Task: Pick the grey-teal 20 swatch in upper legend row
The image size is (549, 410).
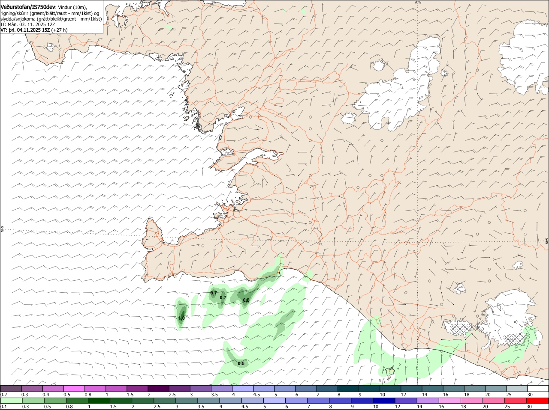Action: click(496, 389)
